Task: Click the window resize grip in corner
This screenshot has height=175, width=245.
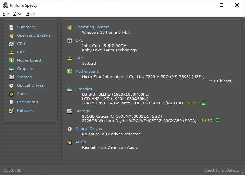Action: point(243,173)
